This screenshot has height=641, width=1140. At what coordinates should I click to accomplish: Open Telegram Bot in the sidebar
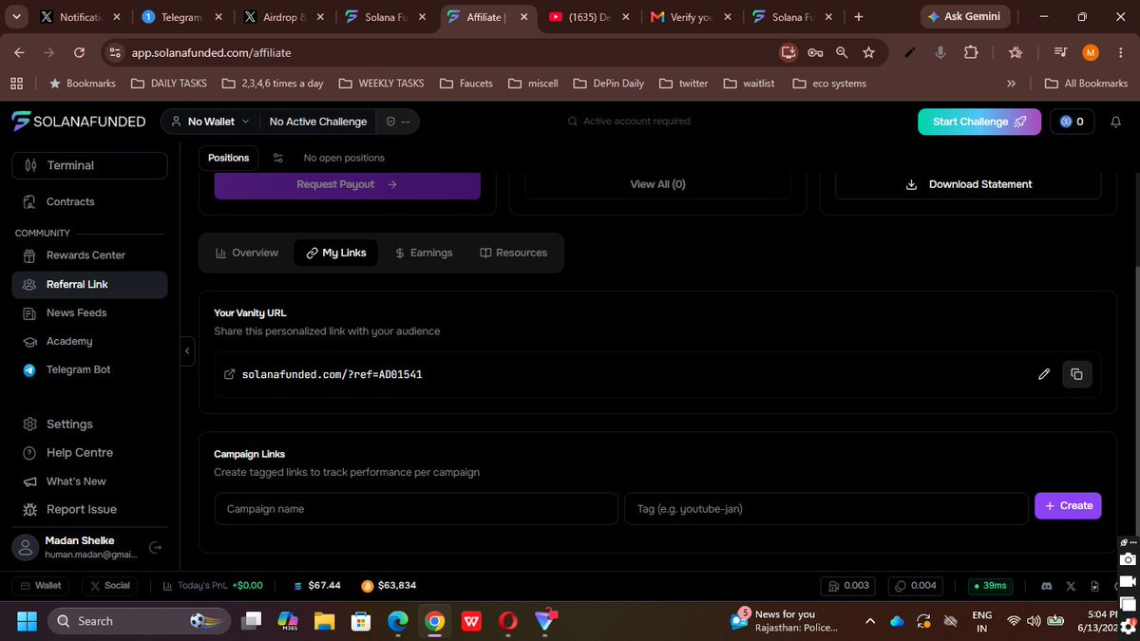[x=89, y=369]
